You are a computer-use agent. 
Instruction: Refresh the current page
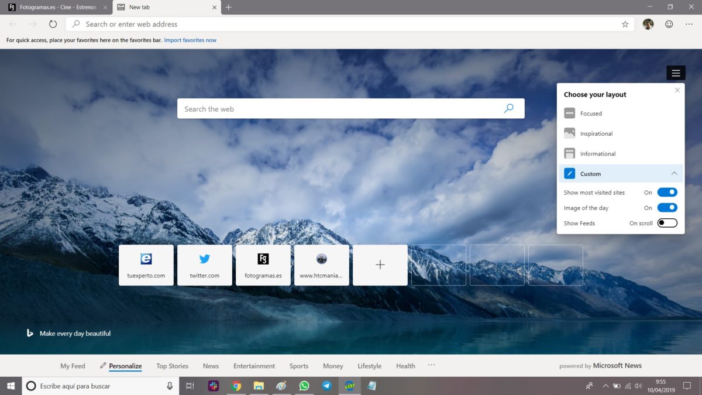[x=53, y=24]
